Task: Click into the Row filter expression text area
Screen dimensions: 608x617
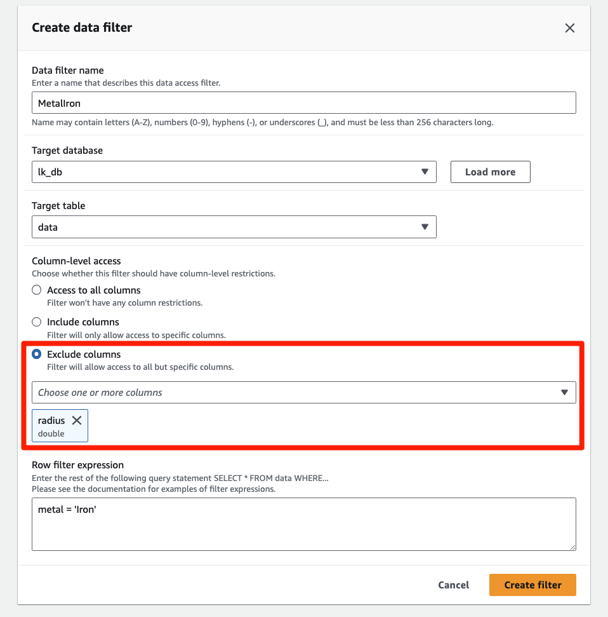Action: [304, 524]
